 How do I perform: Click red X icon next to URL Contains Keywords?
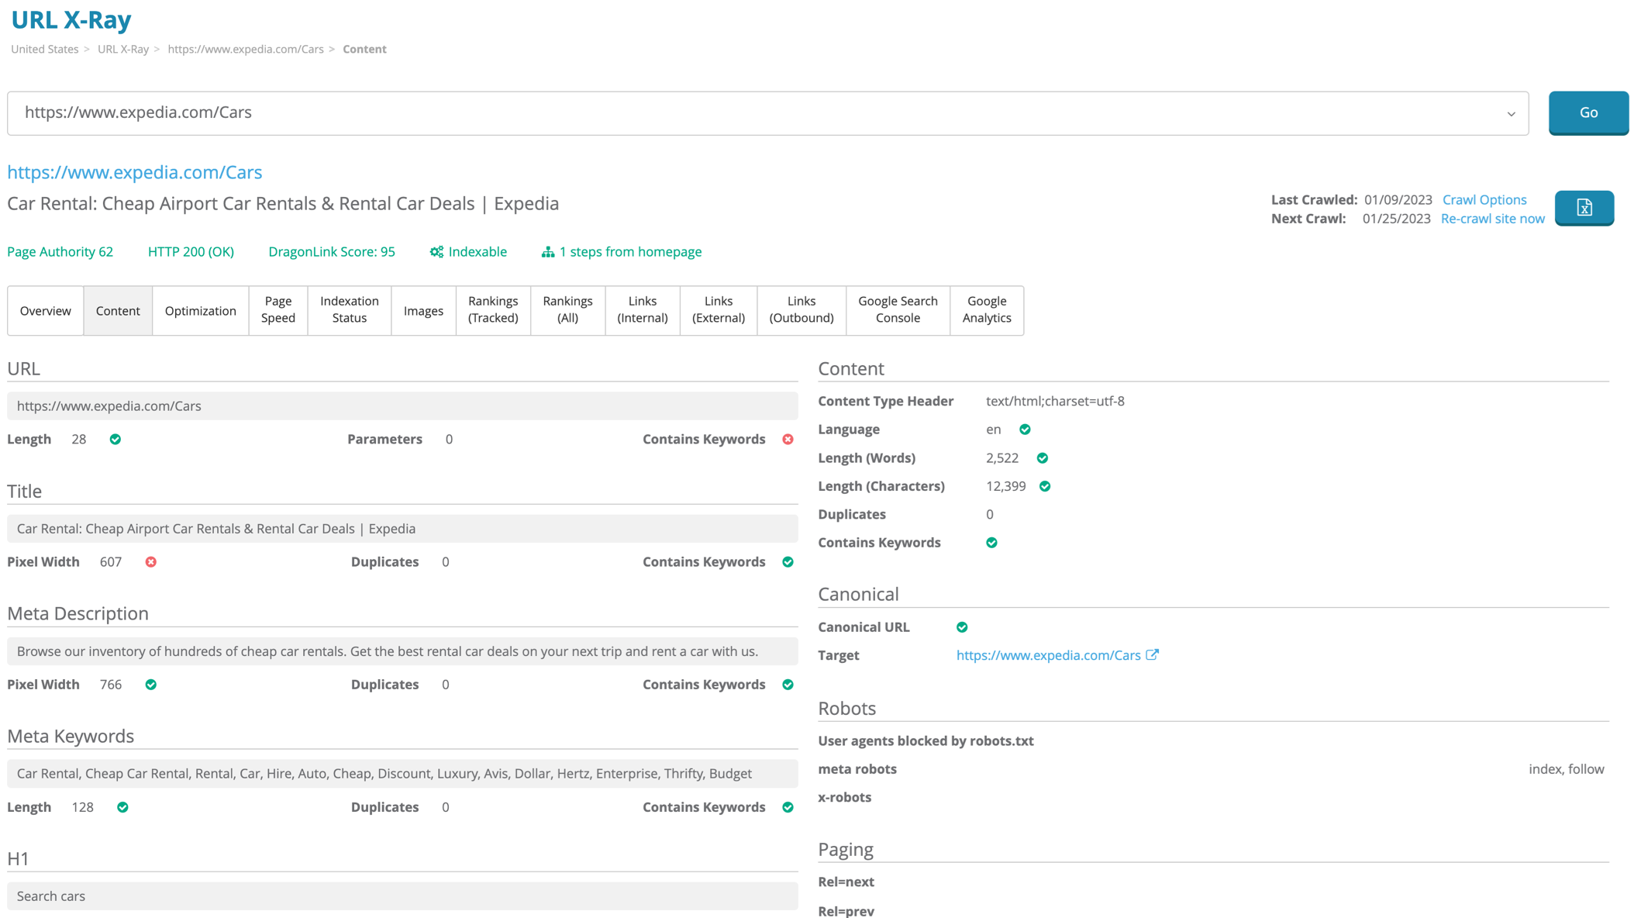coord(788,440)
